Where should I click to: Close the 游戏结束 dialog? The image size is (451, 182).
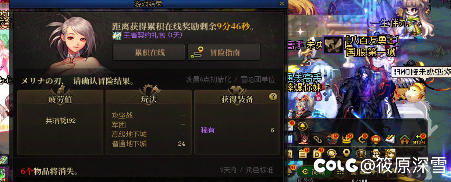click(x=282, y=4)
